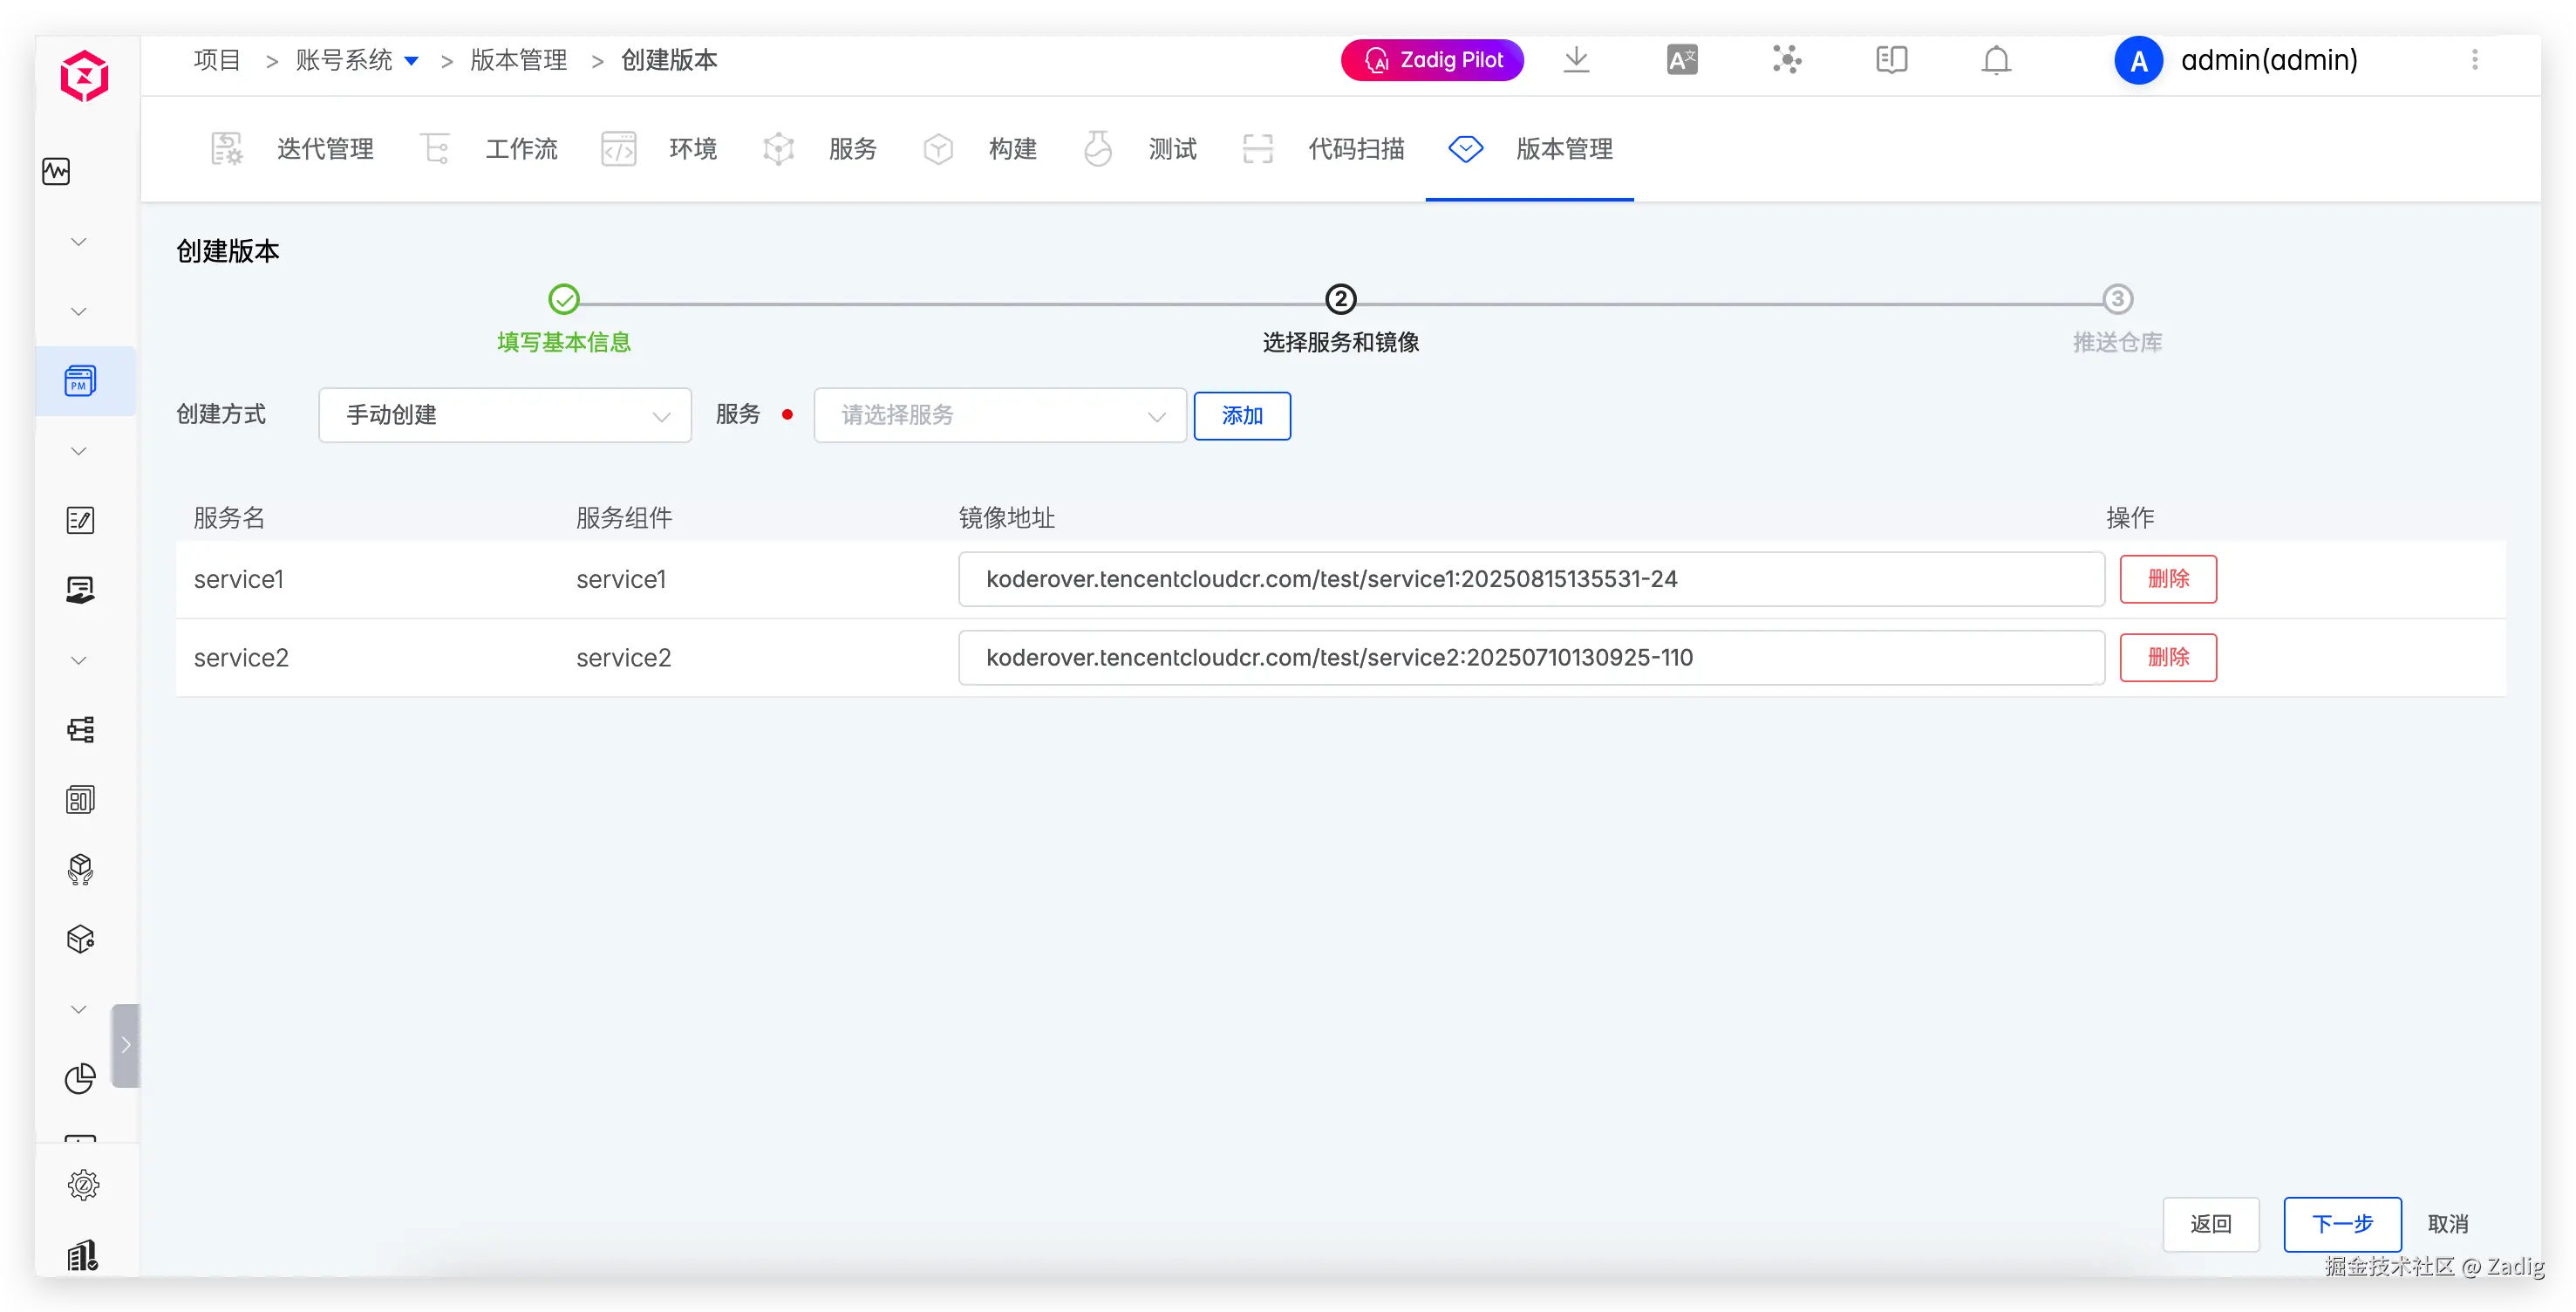
Task: Click the Zadig logo icon
Action: 84,76
